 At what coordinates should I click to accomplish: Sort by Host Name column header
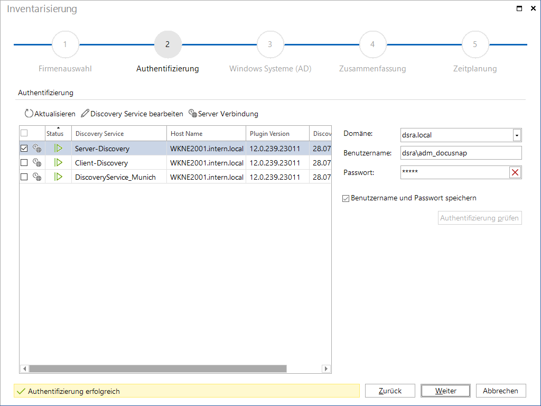207,134
